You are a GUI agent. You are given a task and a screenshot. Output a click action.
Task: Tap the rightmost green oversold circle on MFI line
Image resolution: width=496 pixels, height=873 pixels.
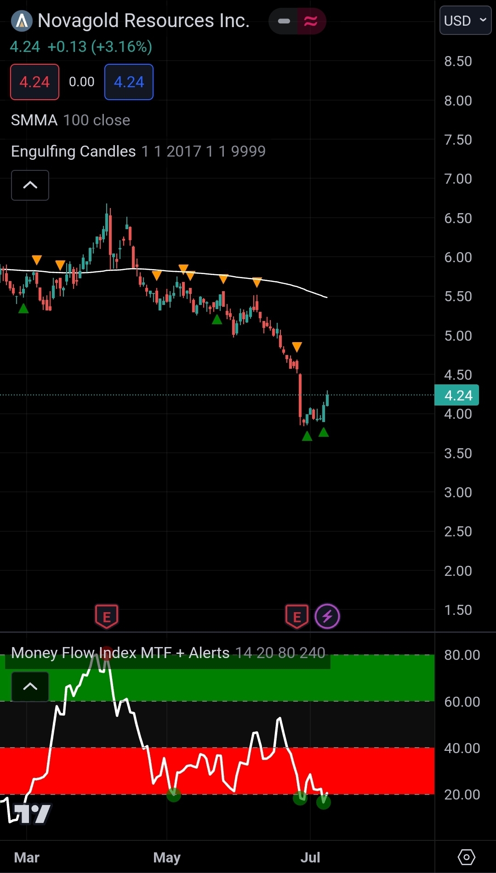point(324,802)
